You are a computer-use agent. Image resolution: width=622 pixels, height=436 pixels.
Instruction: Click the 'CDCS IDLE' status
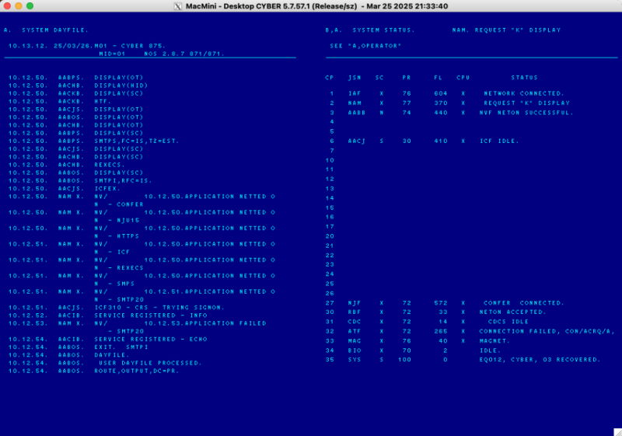(508, 322)
